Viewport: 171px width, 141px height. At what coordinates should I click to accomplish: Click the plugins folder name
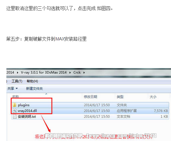pos(24,105)
